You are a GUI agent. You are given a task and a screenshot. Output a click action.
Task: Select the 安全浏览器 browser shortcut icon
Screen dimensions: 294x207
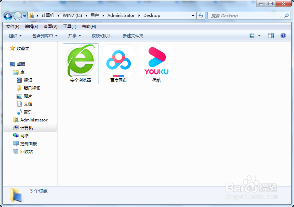click(81, 64)
